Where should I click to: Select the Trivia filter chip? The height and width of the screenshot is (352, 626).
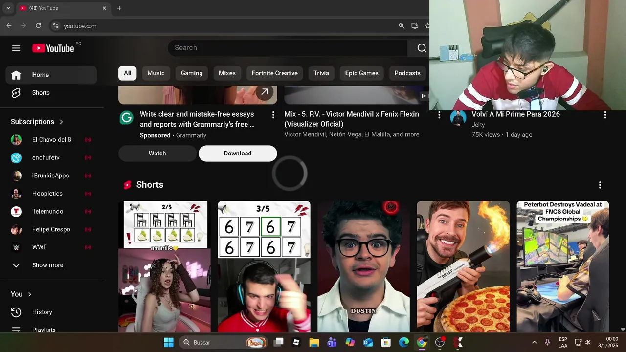[321, 73]
